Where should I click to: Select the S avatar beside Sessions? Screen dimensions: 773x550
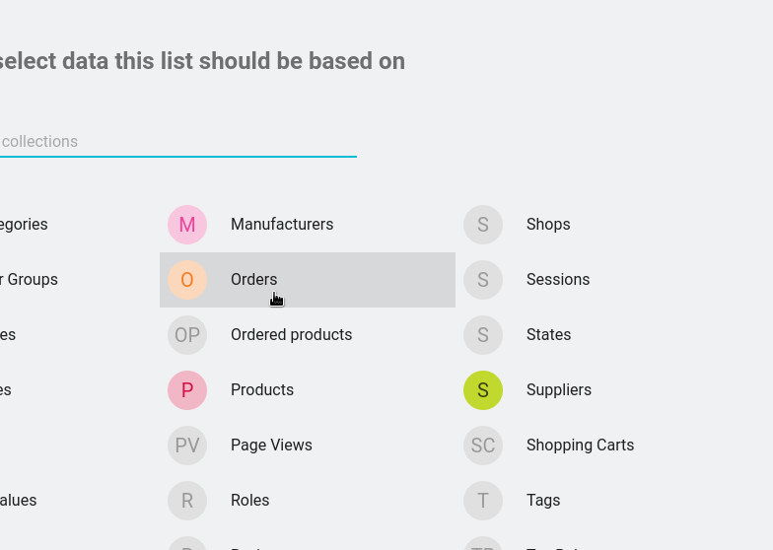(483, 280)
